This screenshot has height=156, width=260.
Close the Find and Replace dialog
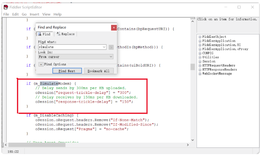pyautogui.click(x=114, y=28)
